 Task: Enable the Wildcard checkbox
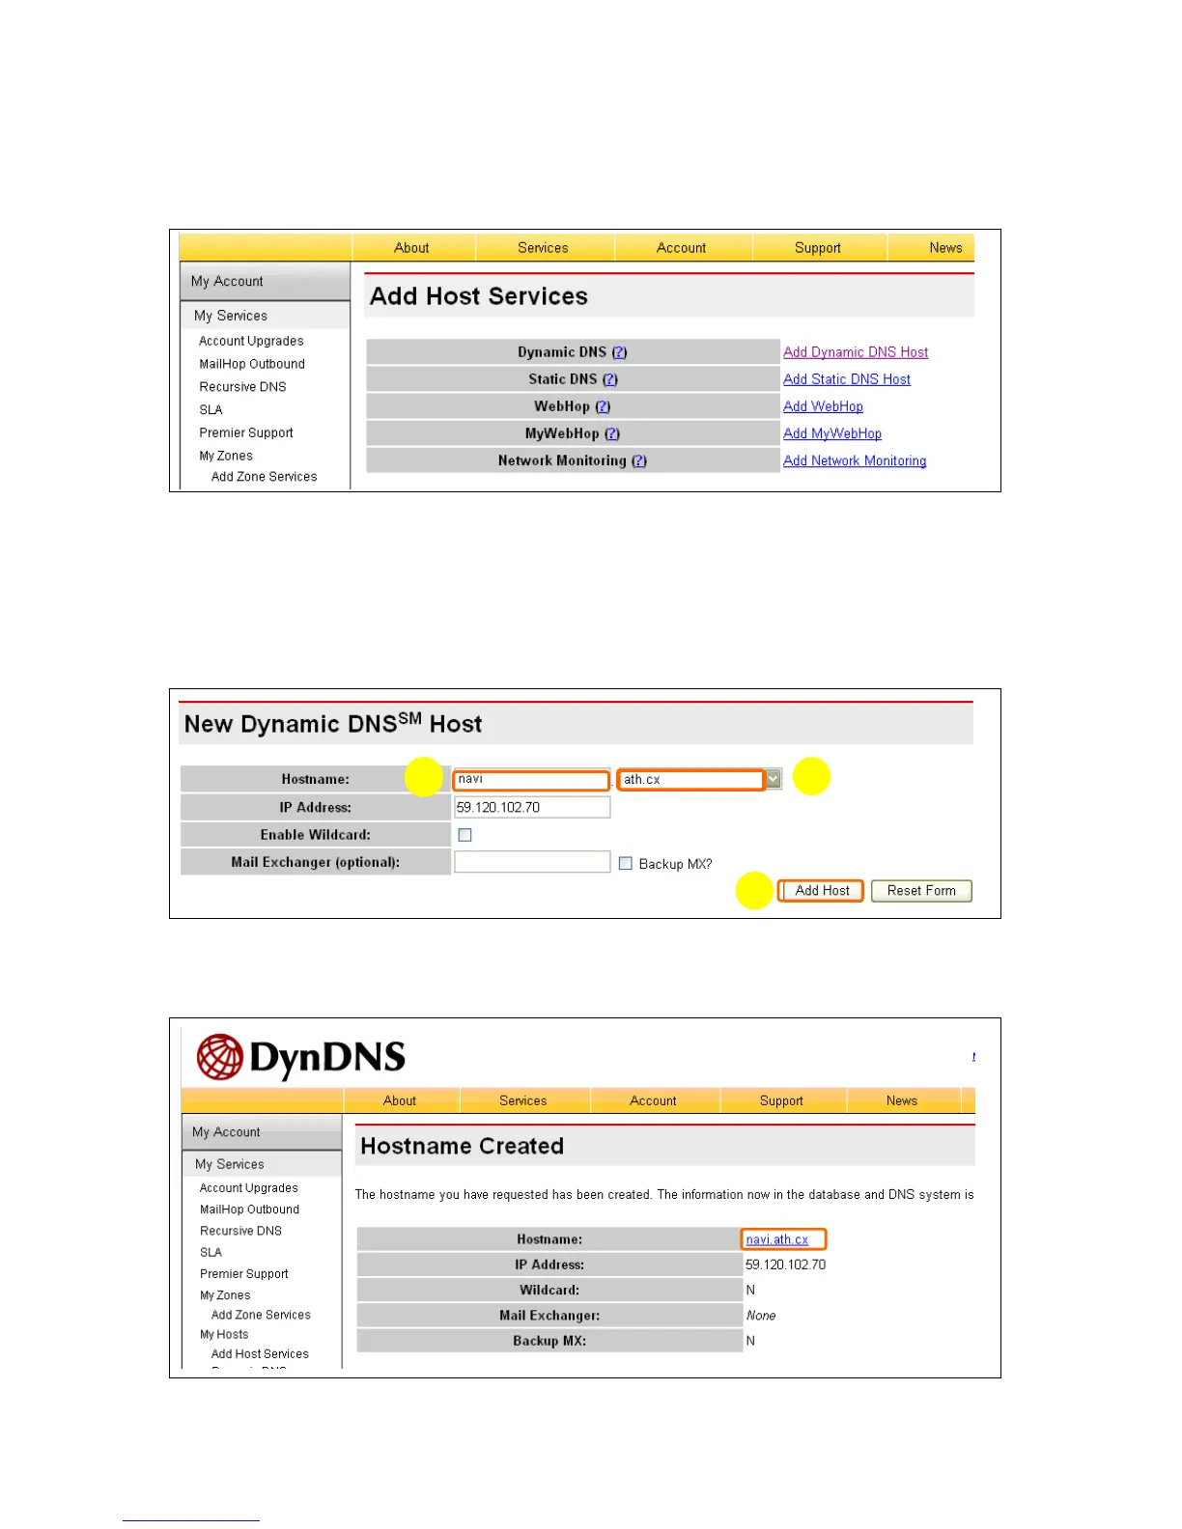coord(465,835)
